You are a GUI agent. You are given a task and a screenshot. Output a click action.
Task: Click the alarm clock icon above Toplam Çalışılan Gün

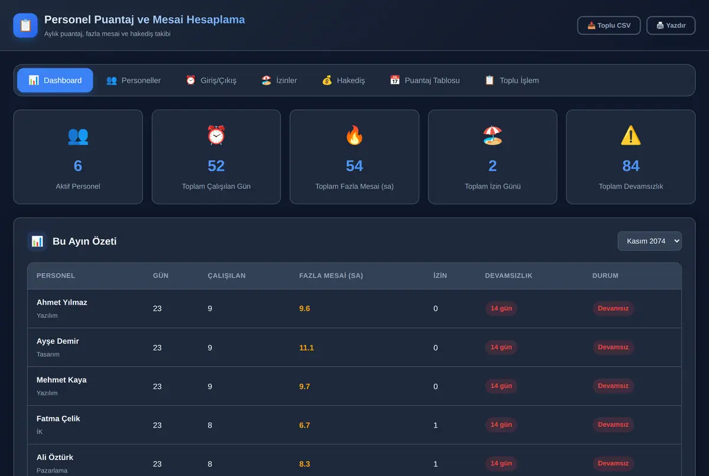tap(216, 136)
